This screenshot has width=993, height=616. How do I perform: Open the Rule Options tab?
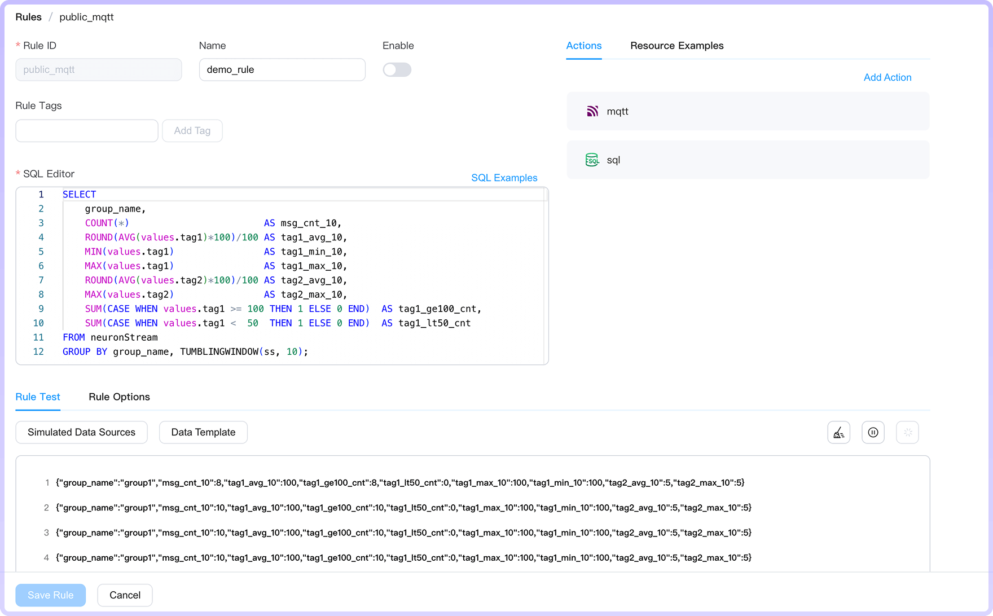(119, 397)
